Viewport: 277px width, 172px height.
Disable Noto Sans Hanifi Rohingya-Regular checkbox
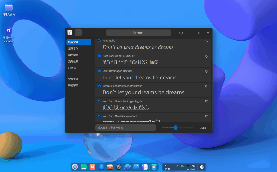click(x=100, y=101)
